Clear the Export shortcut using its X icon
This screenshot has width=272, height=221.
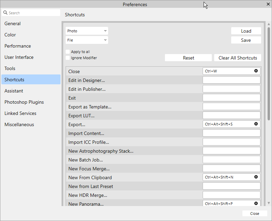pos(256,124)
